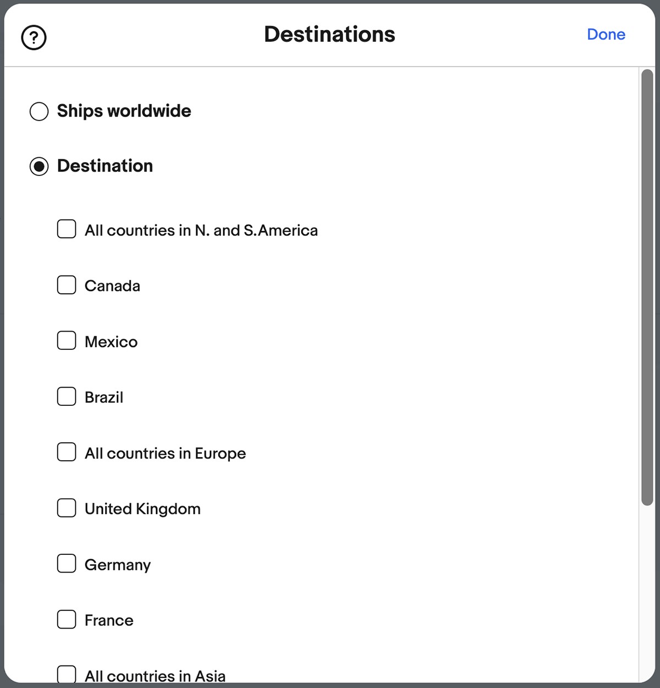Check All countries in Asia
Image resolution: width=660 pixels, height=688 pixels.
67,674
